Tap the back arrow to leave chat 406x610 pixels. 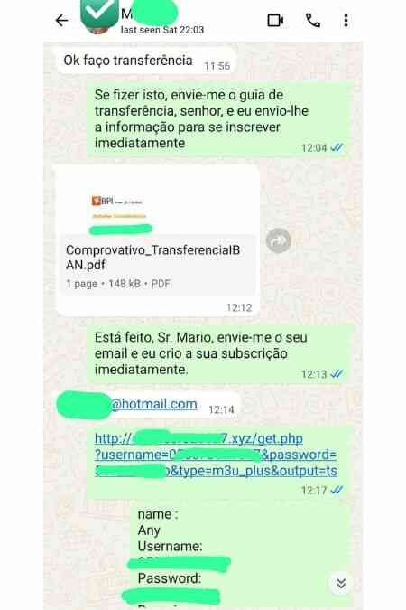[62, 20]
